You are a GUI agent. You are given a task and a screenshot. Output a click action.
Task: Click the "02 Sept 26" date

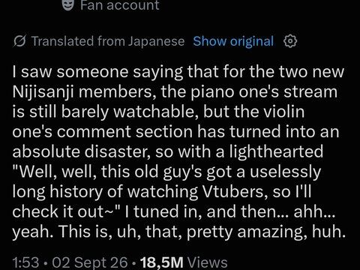point(88,262)
